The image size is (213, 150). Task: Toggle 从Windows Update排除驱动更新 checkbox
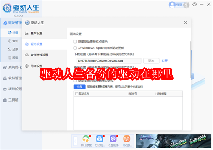pyautogui.click(x=75, y=48)
